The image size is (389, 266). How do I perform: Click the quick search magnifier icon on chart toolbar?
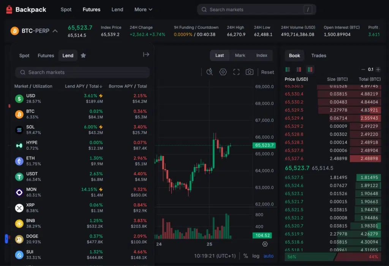209,72
